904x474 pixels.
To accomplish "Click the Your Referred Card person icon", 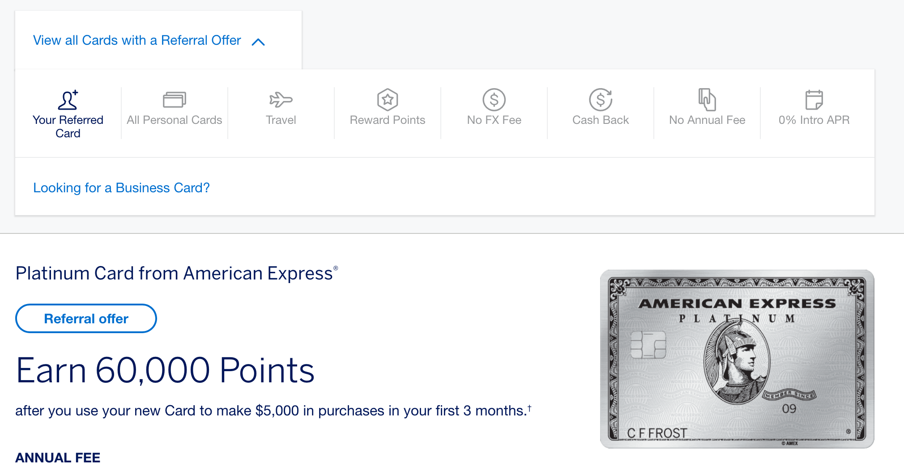I will tap(68, 100).
